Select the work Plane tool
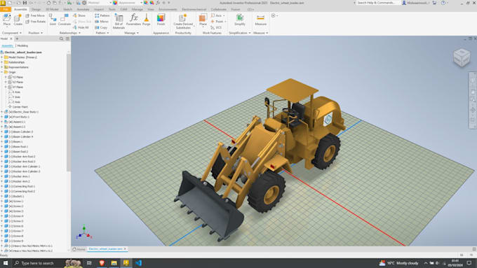 203,20
